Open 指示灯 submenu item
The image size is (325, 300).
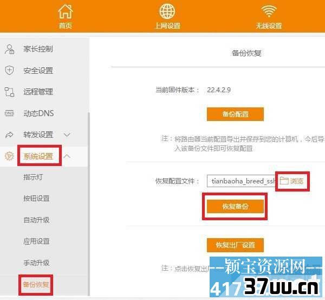pos(33,177)
